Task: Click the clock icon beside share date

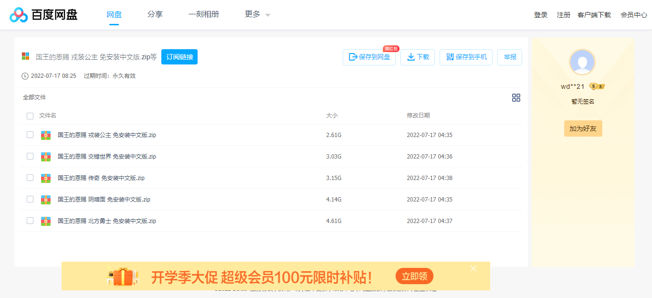Action: tap(24, 75)
